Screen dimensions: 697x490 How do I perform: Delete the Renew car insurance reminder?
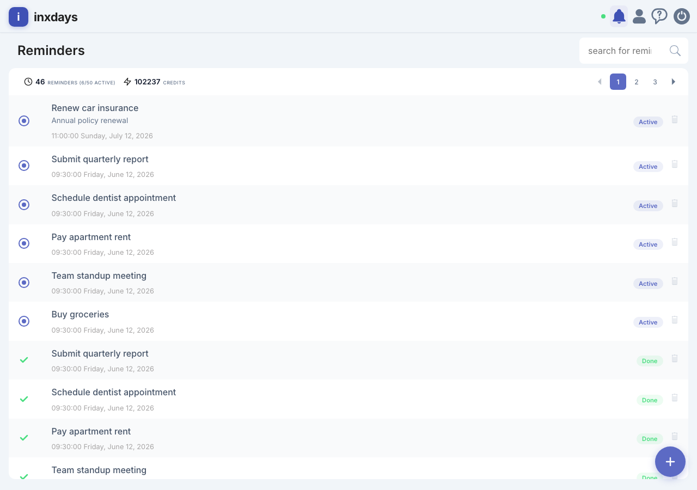coord(675,119)
